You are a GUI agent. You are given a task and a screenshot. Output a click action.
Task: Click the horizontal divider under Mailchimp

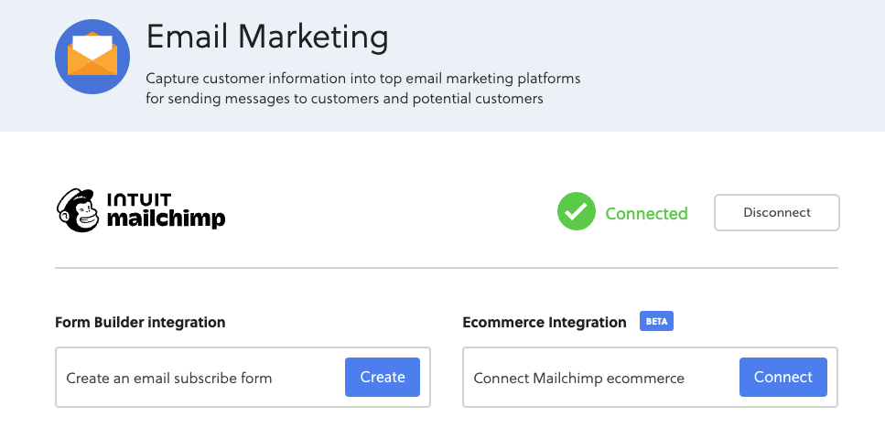click(447, 268)
